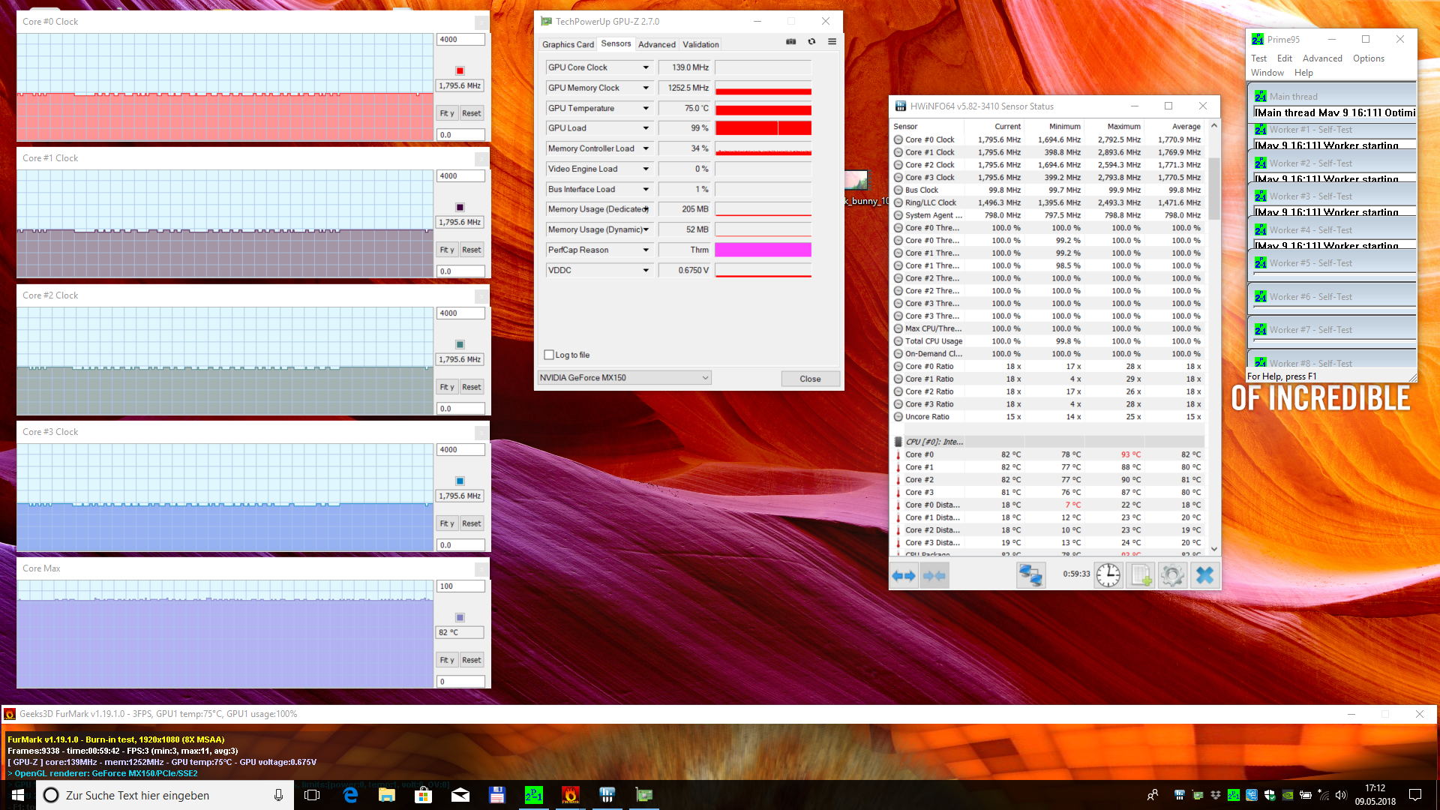Open HWiNFO from the taskbar
This screenshot has height=810, width=1440.
tap(607, 795)
